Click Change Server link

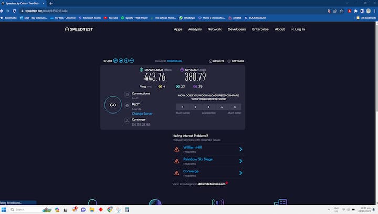coord(142,114)
